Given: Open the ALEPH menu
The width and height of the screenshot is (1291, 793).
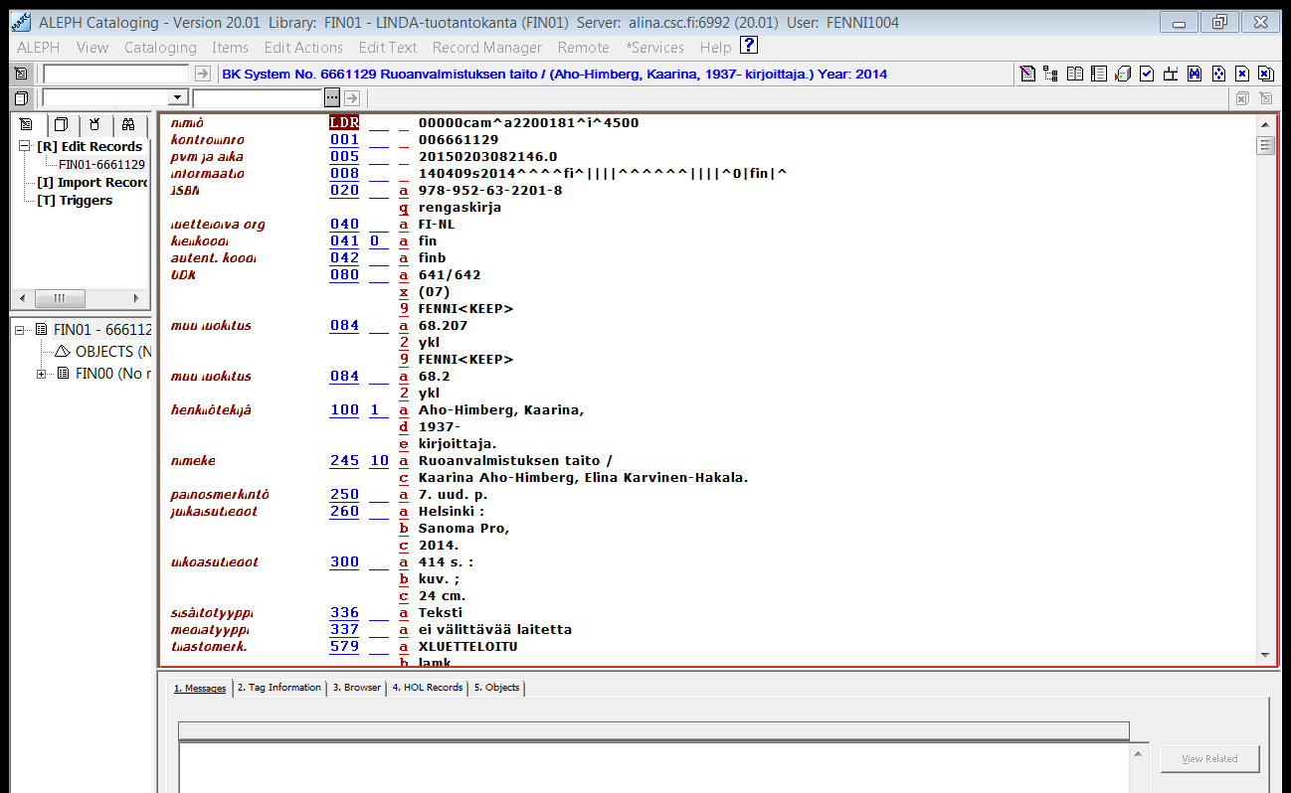Looking at the screenshot, I should [39, 47].
